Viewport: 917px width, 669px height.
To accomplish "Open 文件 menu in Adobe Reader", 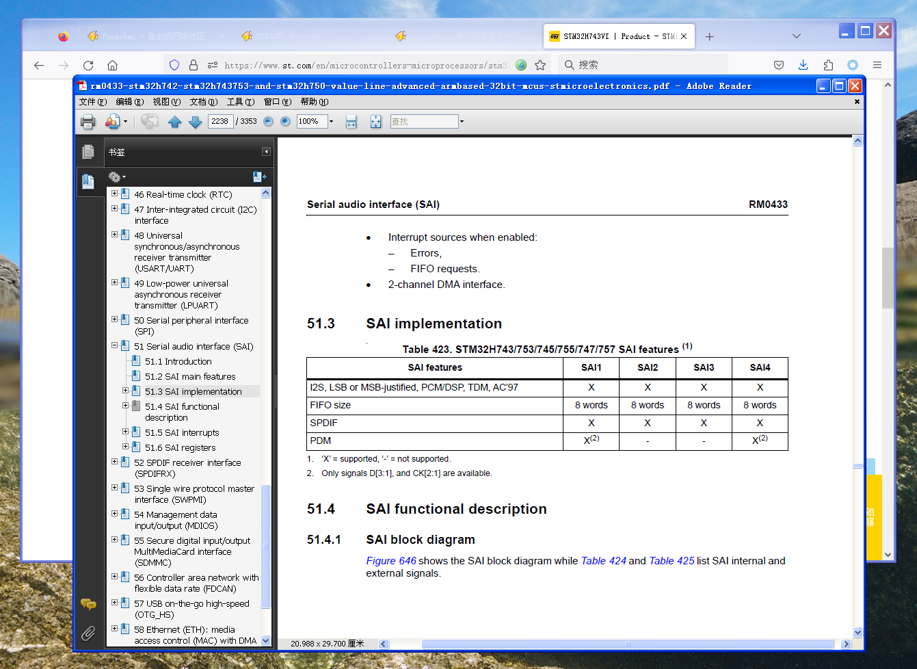I will (x=93, y=102).
